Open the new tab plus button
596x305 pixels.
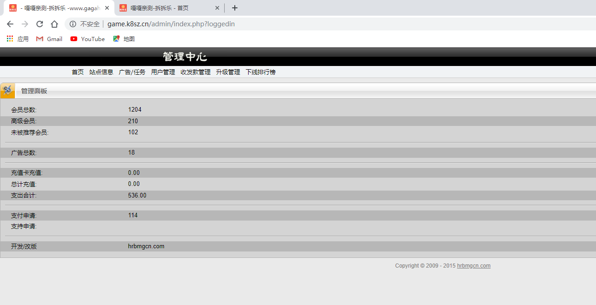click(x=235, y=8)
